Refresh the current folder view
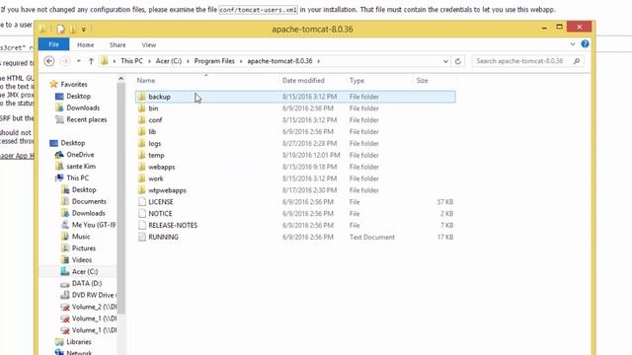632x355 pixels. [458, 61]
